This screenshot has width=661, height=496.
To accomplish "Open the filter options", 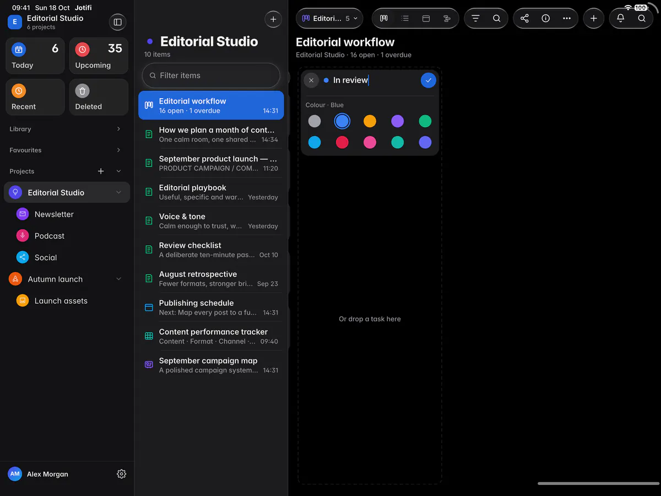I will 475,18.
